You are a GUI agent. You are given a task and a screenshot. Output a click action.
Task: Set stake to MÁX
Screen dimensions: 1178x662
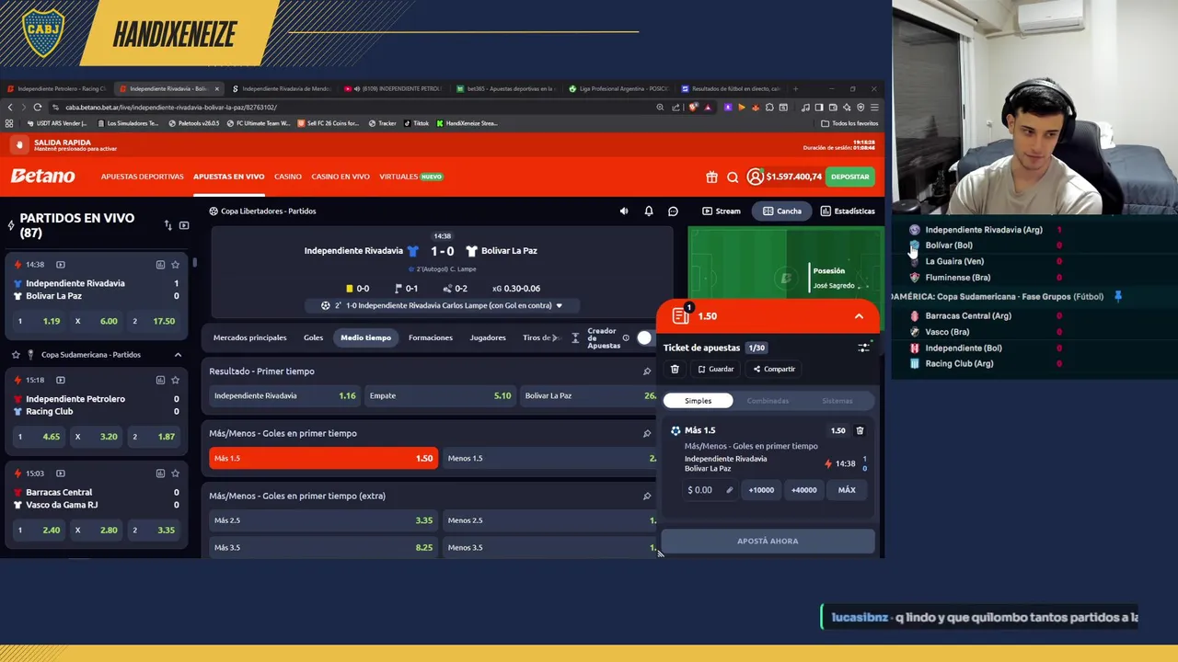(847, 490)
